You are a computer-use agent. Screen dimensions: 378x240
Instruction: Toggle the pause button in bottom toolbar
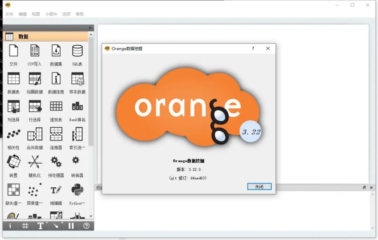pyautogui.click(x=71, y=226)
